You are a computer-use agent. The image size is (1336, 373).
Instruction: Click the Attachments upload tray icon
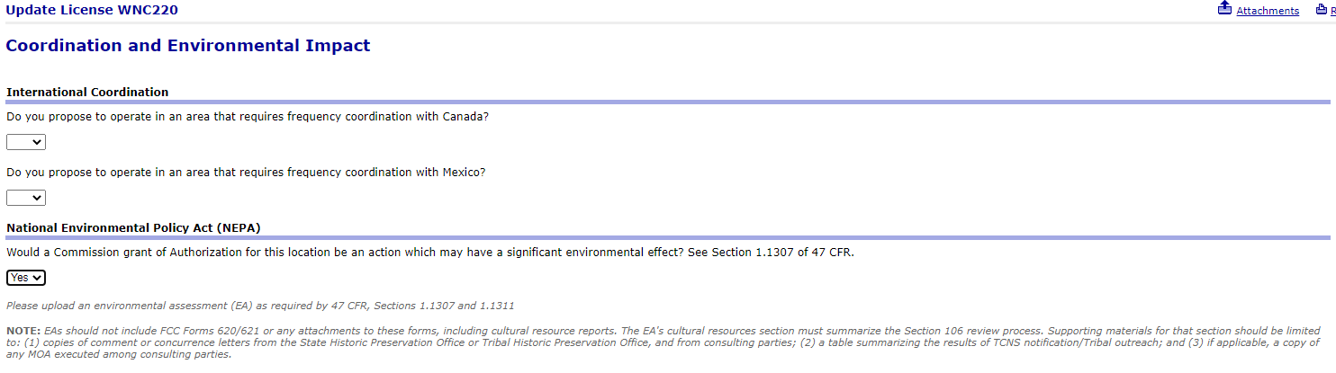point(1224,9)
